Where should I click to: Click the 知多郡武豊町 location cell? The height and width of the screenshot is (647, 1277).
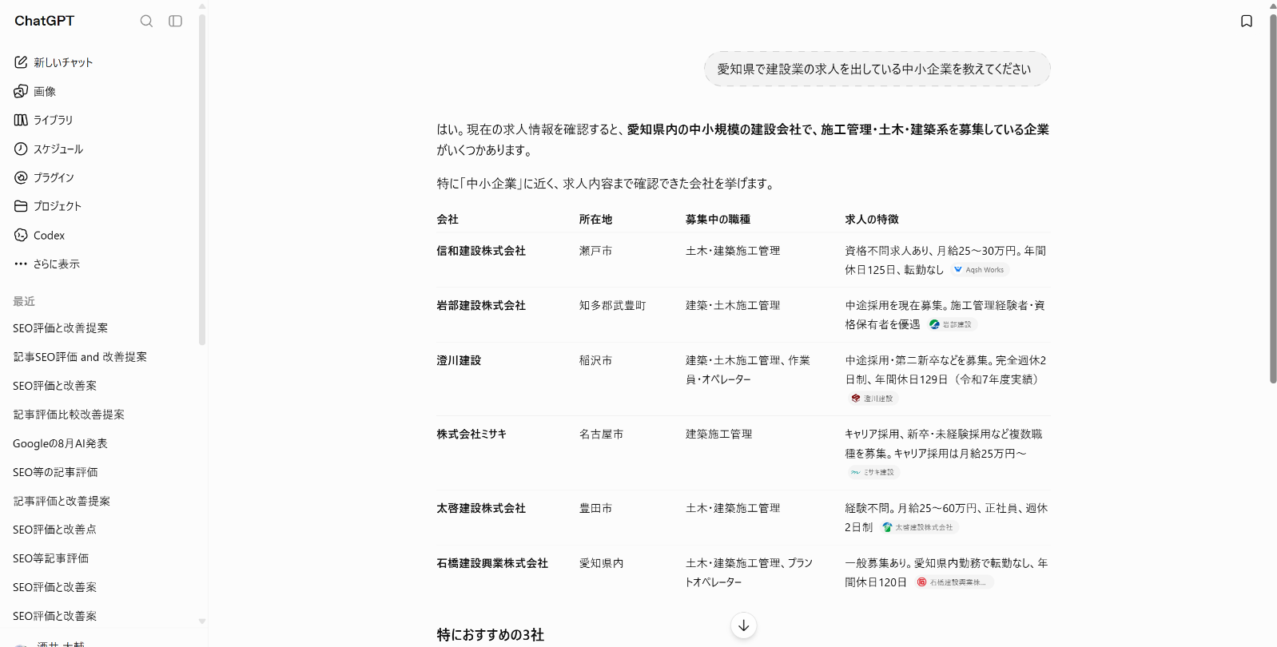(x=612, y=305)
